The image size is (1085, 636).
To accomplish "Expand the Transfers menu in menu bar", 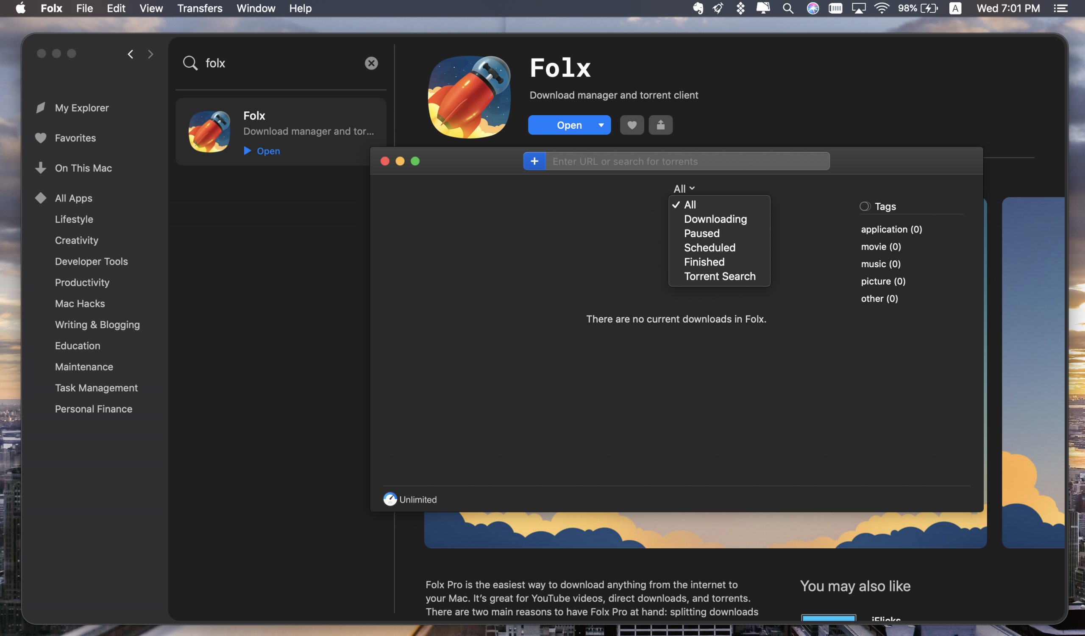I will click(199, 8).
